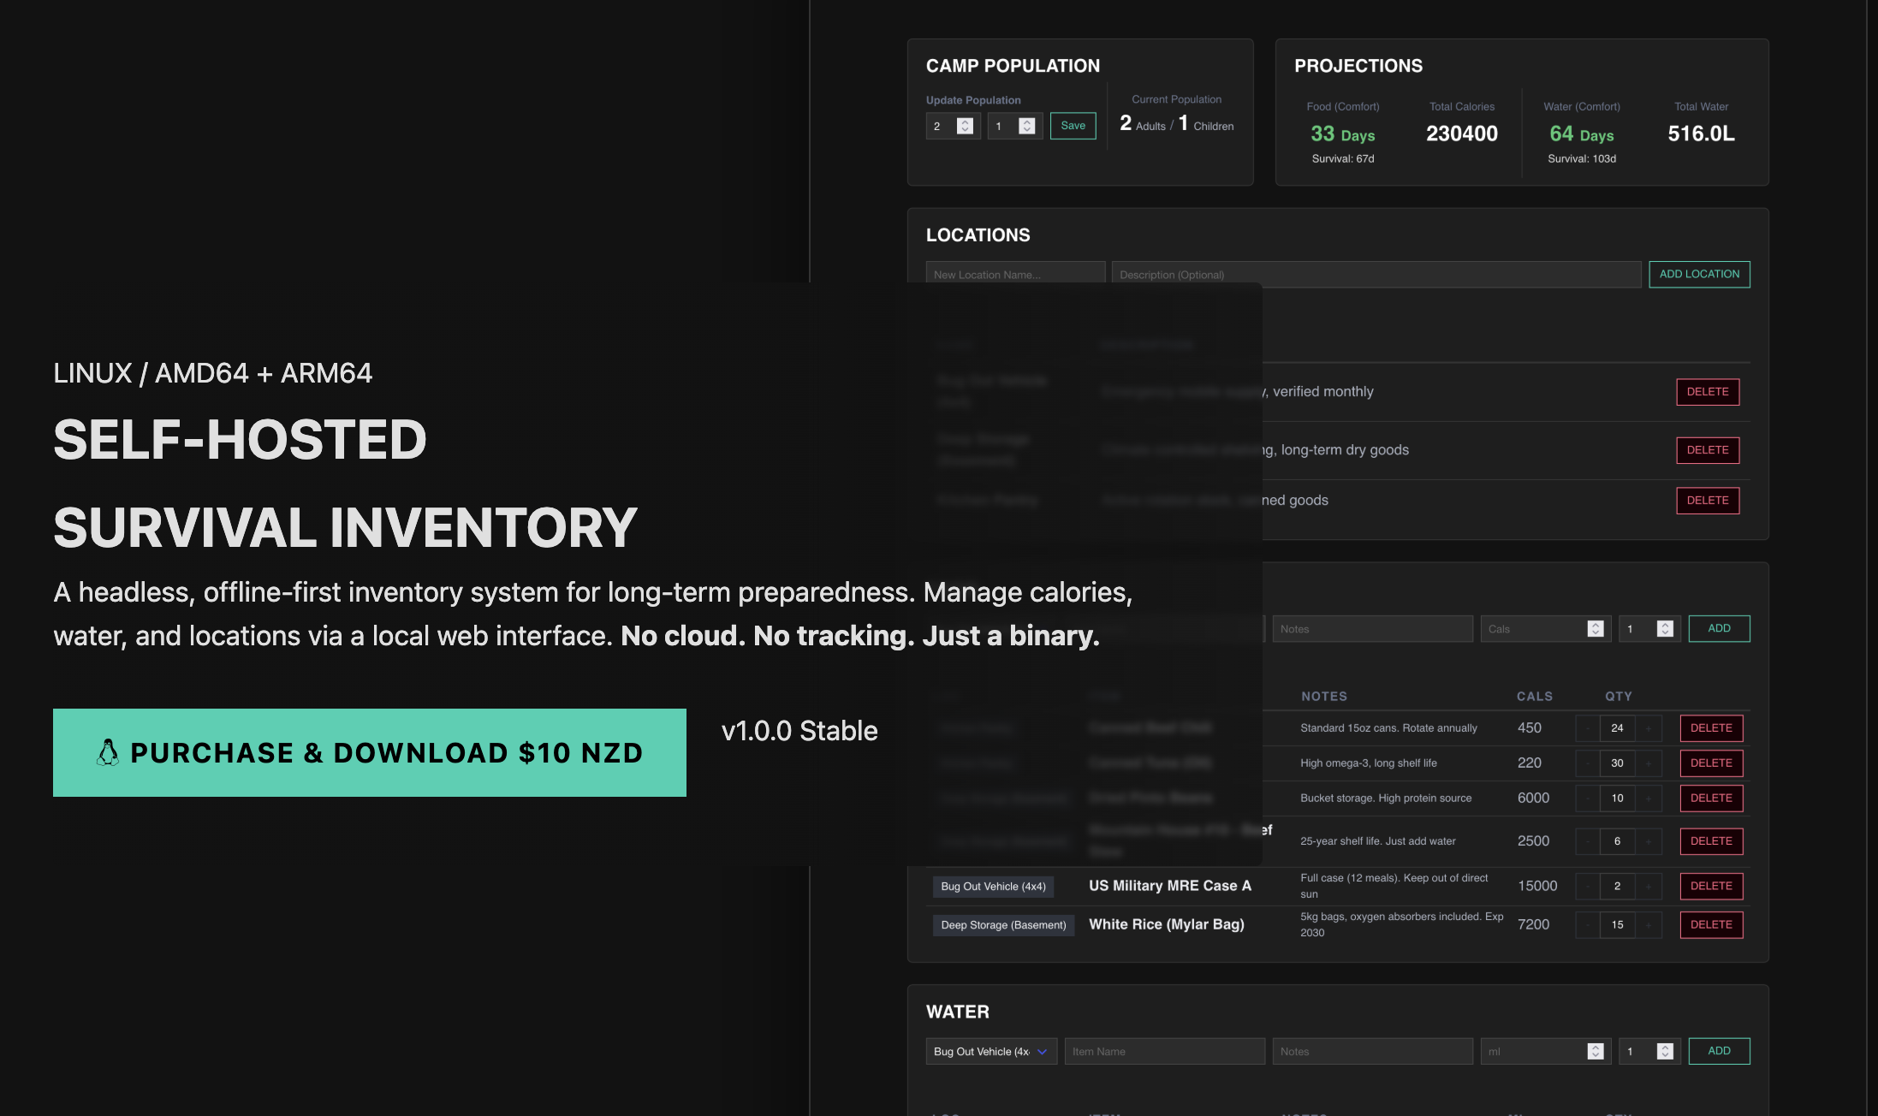Click the adults count stepper arrows
Image resolution: width=1878 pixels, height=1116 pixels.
pos(965,126)
